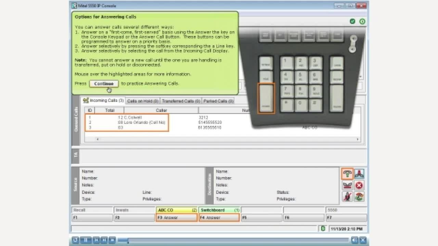Click the battery status icon in status bar
Image resolution: width=438 pixels, height=246 pixels.
323,229
